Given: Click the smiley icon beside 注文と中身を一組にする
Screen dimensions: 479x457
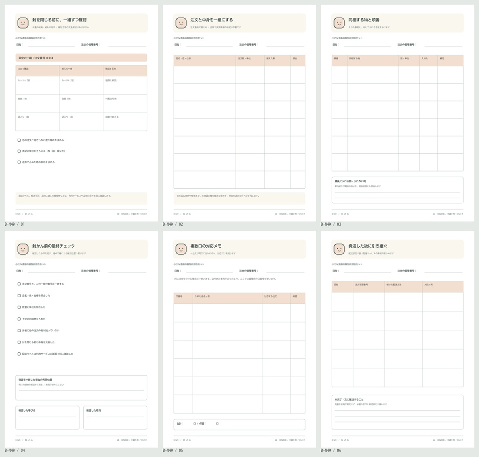Looking at the screenshot, I should pos(181,23).
